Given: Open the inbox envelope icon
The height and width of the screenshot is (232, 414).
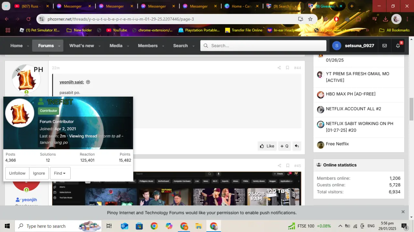Looking at the screenshot, I should [385, 46].
